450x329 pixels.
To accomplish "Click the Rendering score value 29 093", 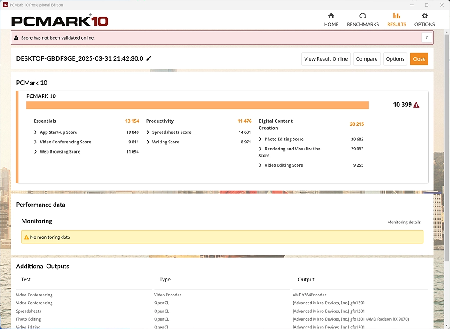I will [x=357, y=149].
